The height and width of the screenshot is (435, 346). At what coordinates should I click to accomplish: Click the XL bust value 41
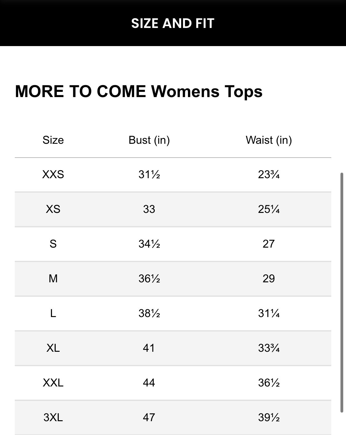coord(149,348)
